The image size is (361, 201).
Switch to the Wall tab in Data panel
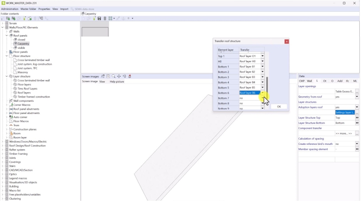309,81
